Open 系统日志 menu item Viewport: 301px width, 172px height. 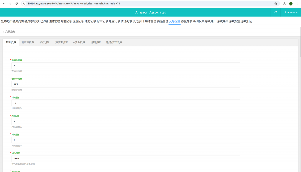(x=247, y=21)
